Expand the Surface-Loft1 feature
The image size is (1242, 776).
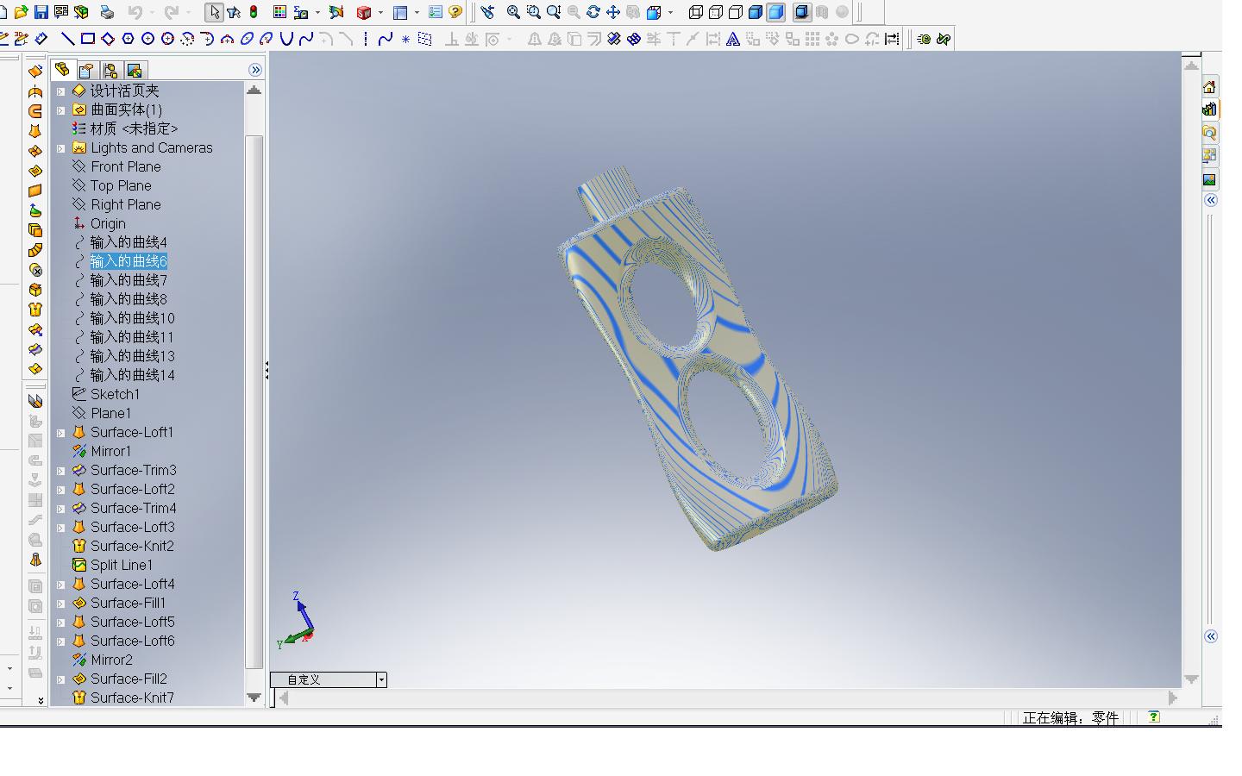tap(60, 433)
